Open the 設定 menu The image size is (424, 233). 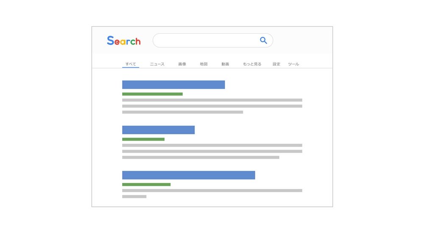point(276,64)
